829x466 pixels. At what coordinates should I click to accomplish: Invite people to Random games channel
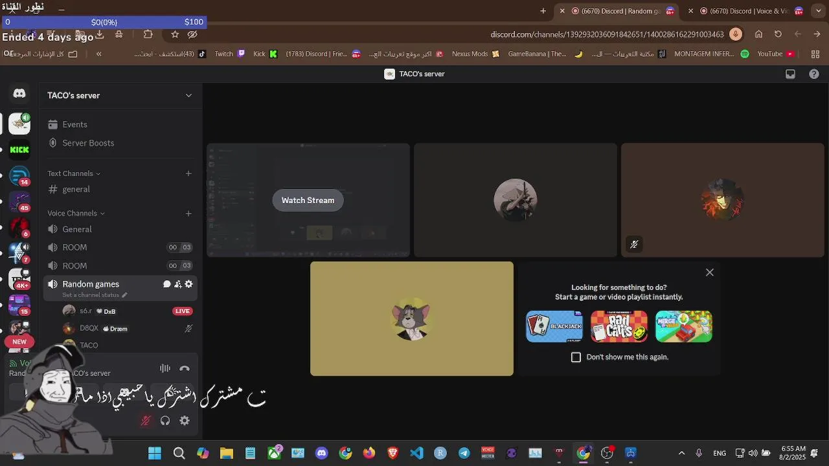[x=178, y=284]
